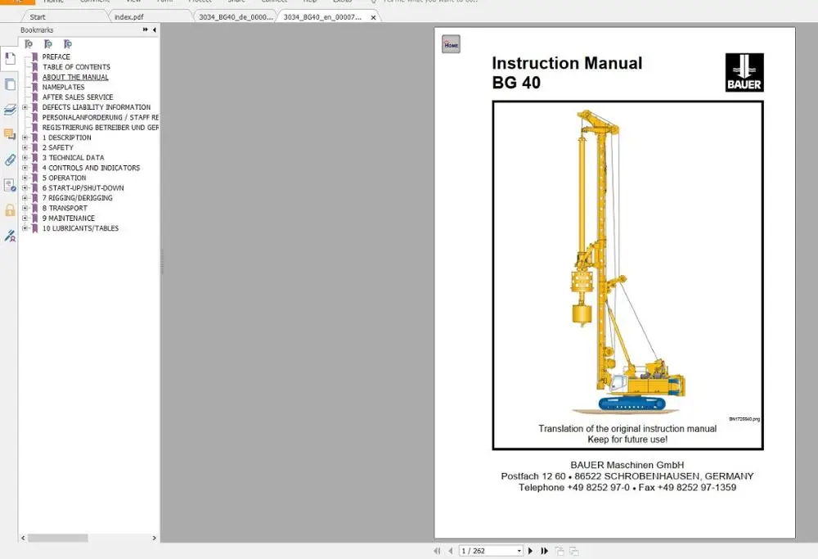Open the PERSONALANFORDERUNG / STAFF bookmark

click(x=100, y=117)
